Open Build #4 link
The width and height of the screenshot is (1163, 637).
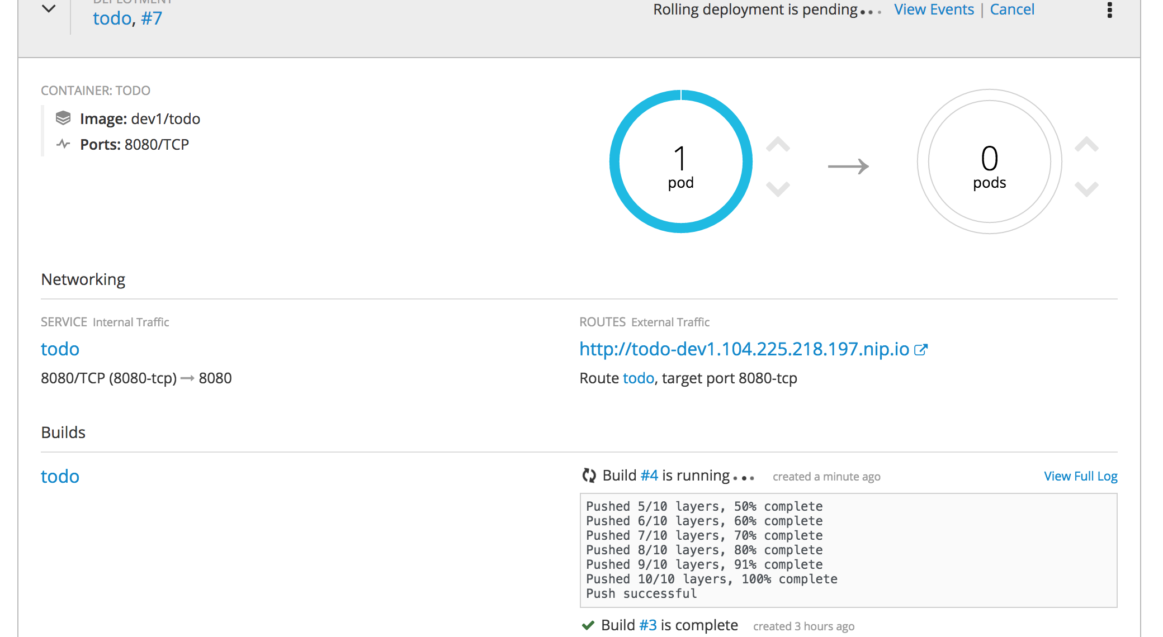pyautogui.click(x=649, y=476)
